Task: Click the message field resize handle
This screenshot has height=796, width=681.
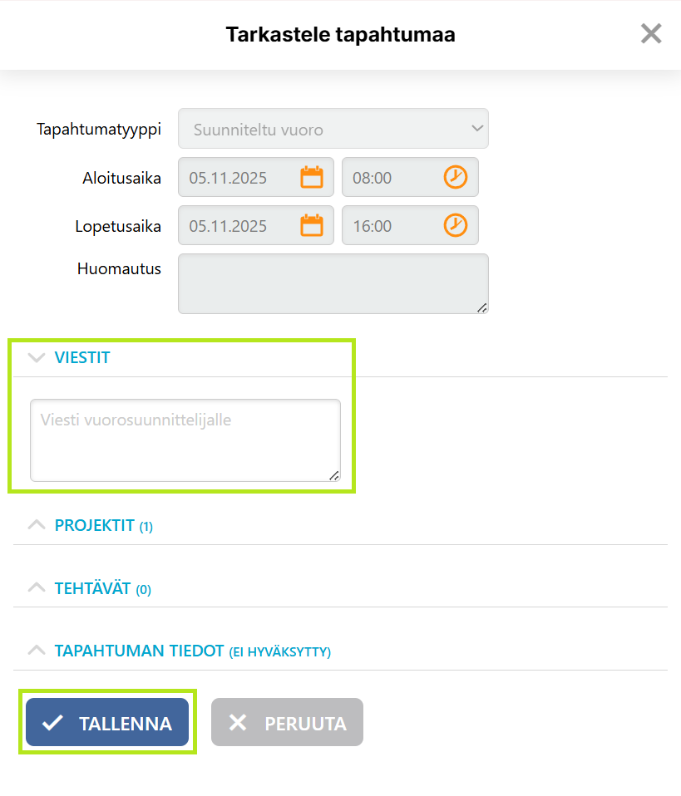Action: 334,475
